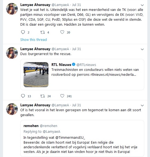
Task: Expand options chevron on burgerarrest tweet
Action: click(x=142, y=49)
